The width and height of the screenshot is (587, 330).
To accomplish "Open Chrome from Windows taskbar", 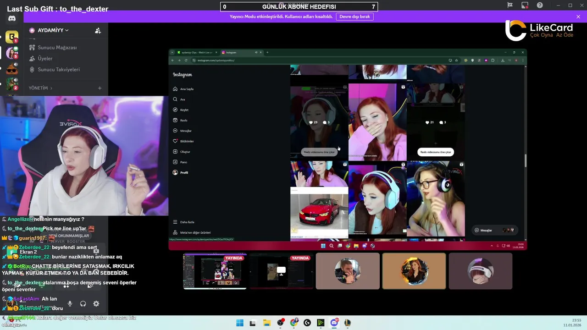I will pyautogui.click(x=294, y=323).
